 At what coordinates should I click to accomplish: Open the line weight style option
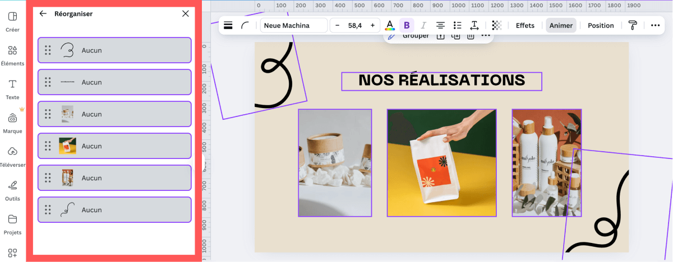[228, 25]
